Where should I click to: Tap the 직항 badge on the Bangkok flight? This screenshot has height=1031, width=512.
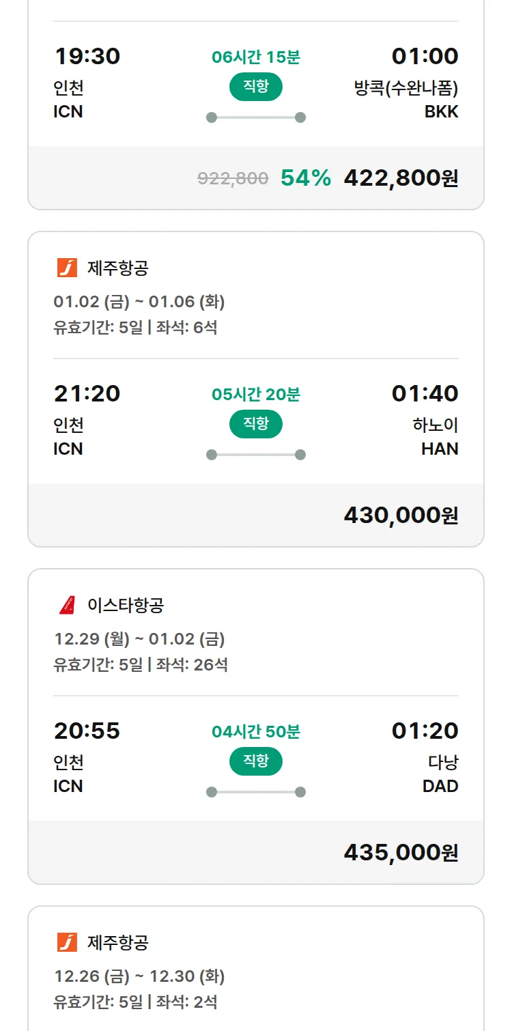point(255,87)
